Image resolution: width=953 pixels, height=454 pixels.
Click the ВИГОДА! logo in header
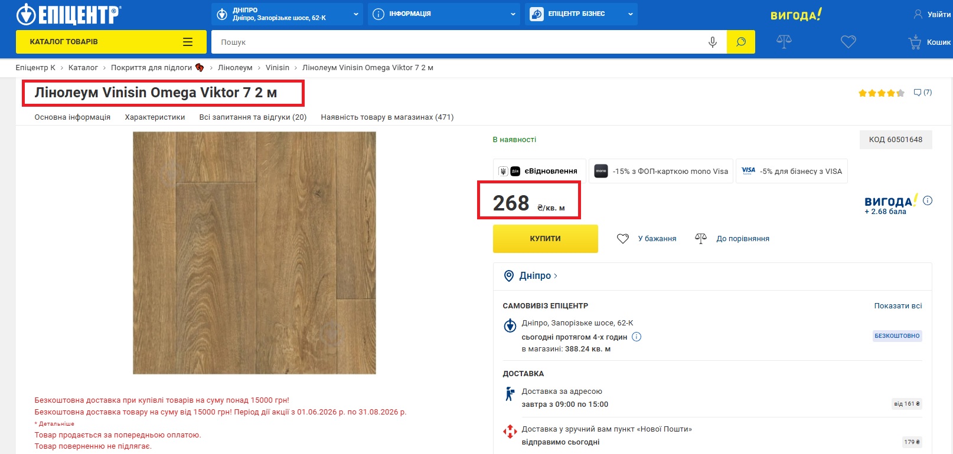(x=796, y=15)
